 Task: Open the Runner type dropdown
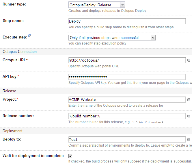(x=97, y=5)
